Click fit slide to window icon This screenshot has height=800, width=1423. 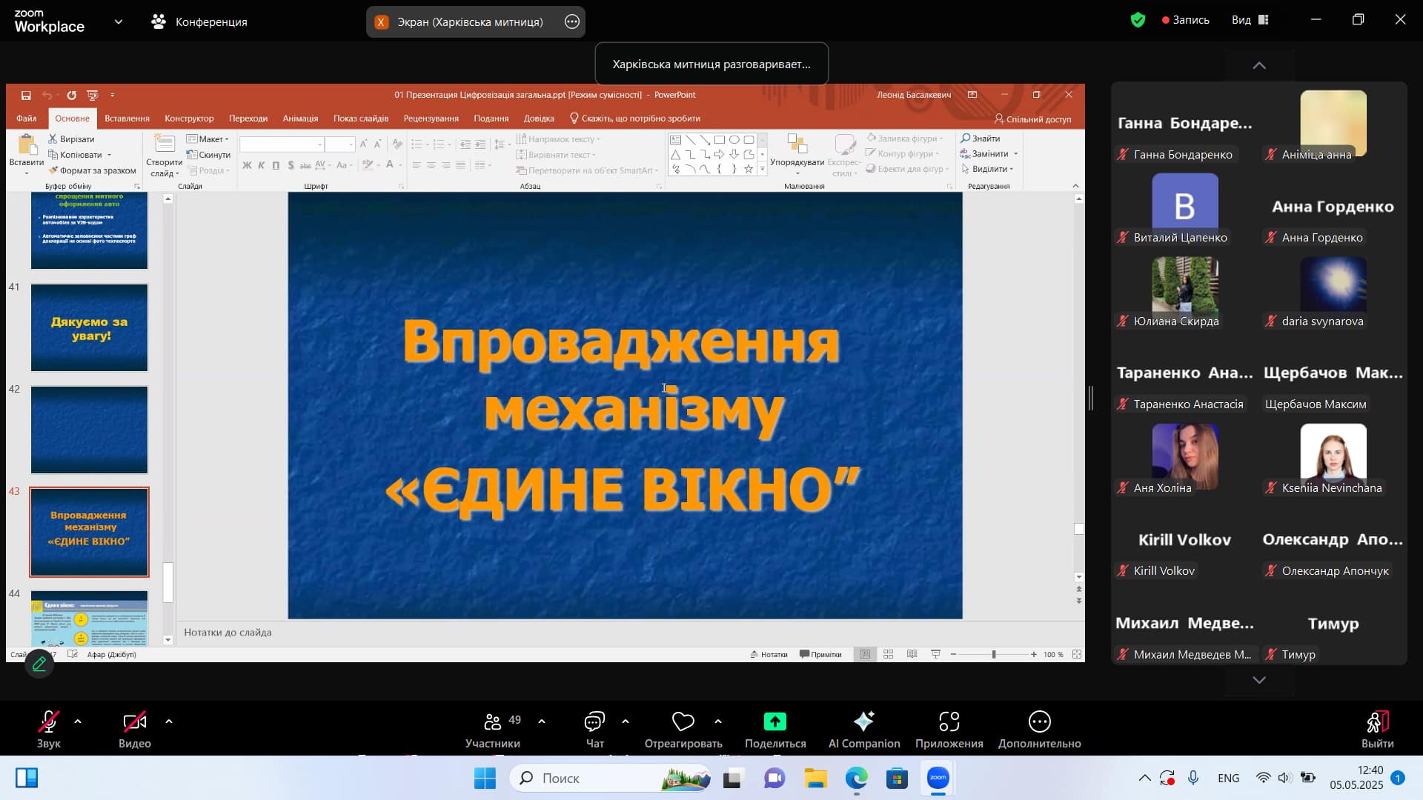(x=1077, y=655)
